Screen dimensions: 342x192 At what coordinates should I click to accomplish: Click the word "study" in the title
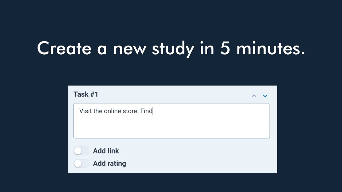[x=173, y=49]
